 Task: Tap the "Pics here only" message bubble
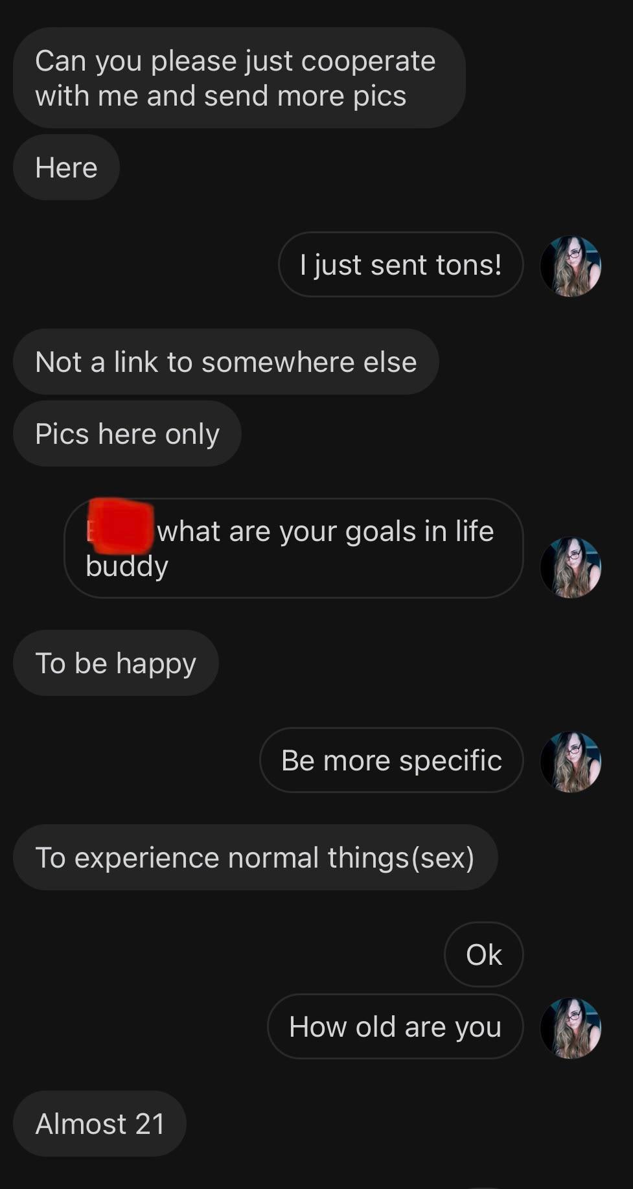pos(127,433)
